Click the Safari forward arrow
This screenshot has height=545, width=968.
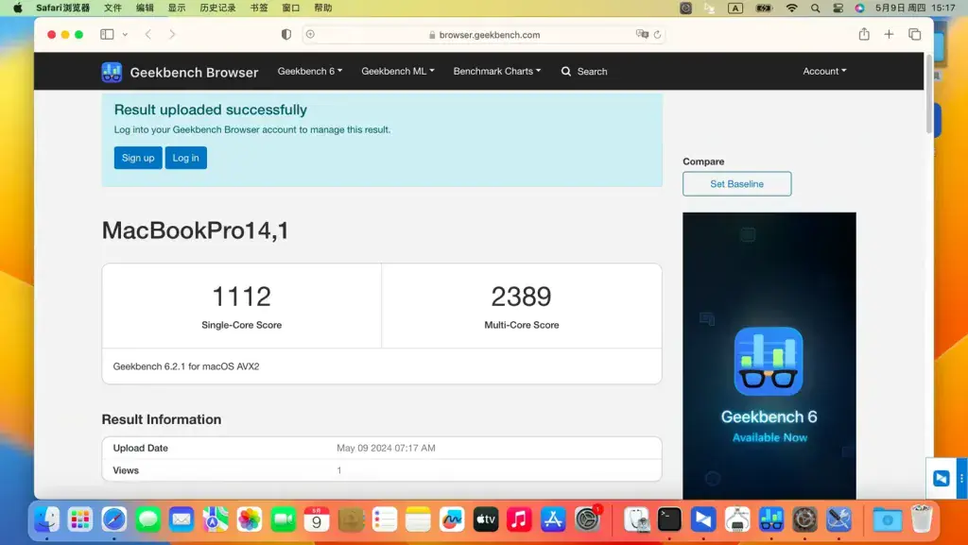172,35
